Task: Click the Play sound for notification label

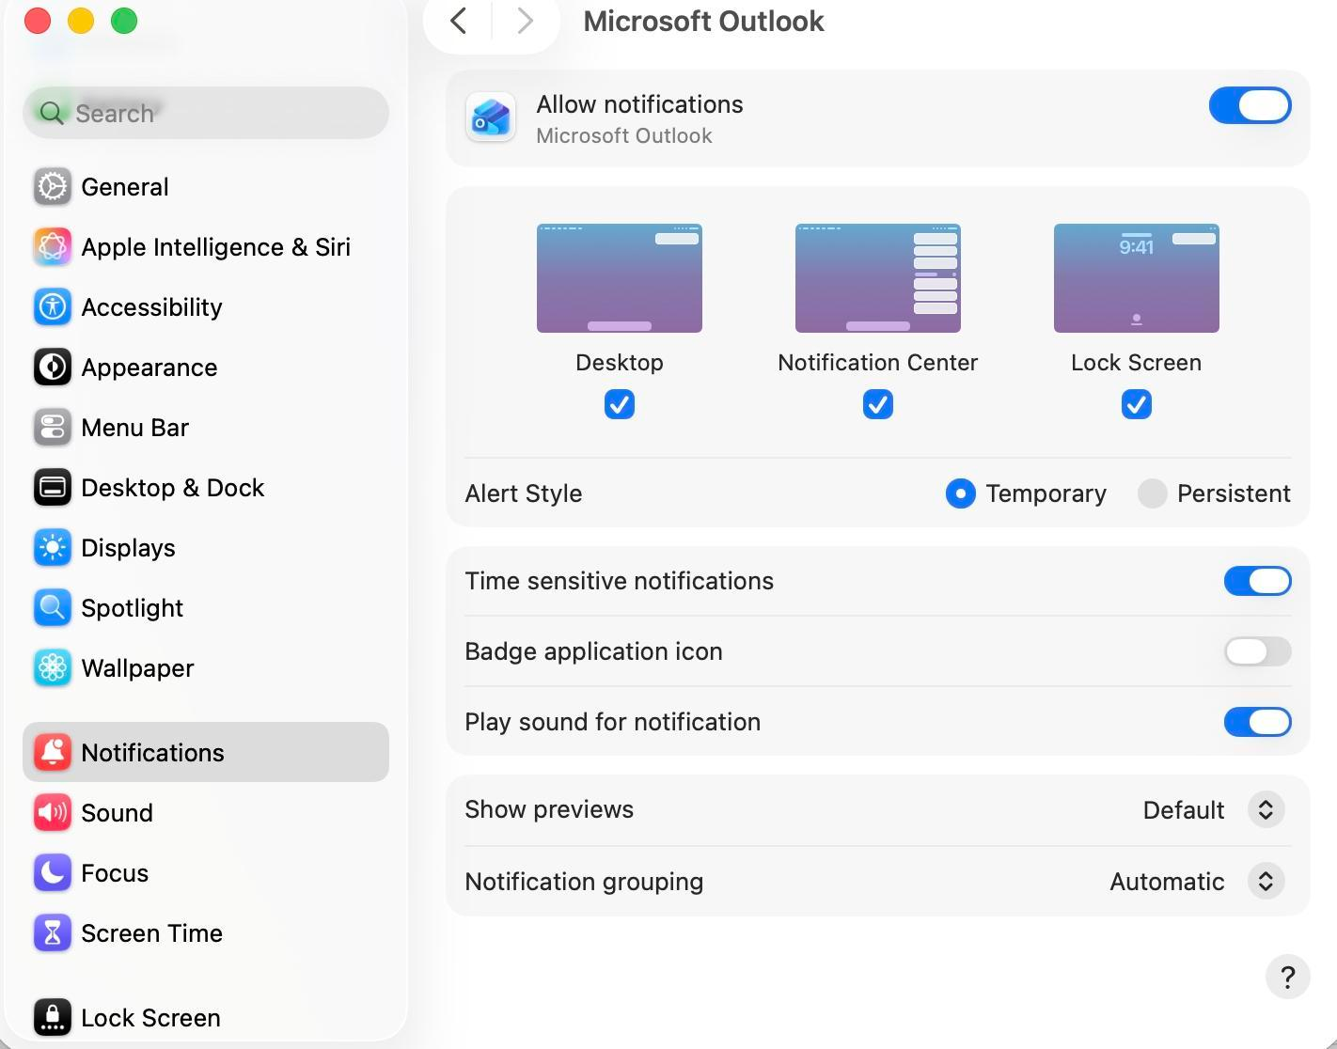Action: coord(613,722)
